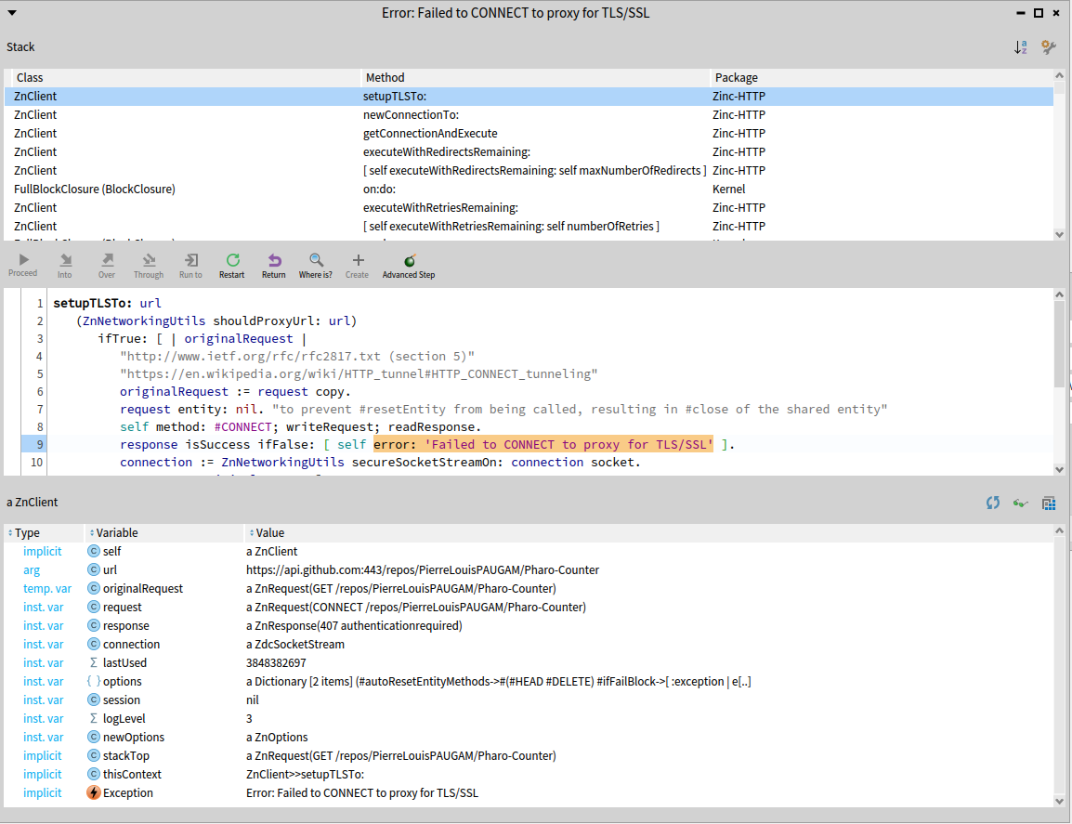
Task: Click the sigma icon beside logLevel
Action: click(94, 719)
